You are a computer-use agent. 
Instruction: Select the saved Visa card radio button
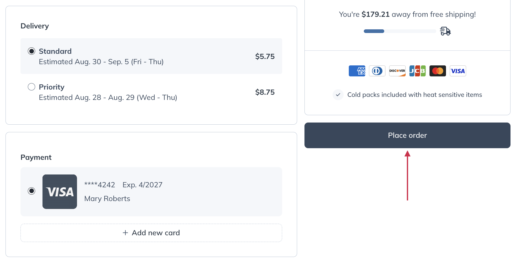point(31,191)
